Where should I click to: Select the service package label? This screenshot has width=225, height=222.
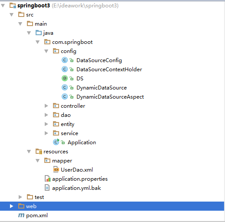(69, 133)
